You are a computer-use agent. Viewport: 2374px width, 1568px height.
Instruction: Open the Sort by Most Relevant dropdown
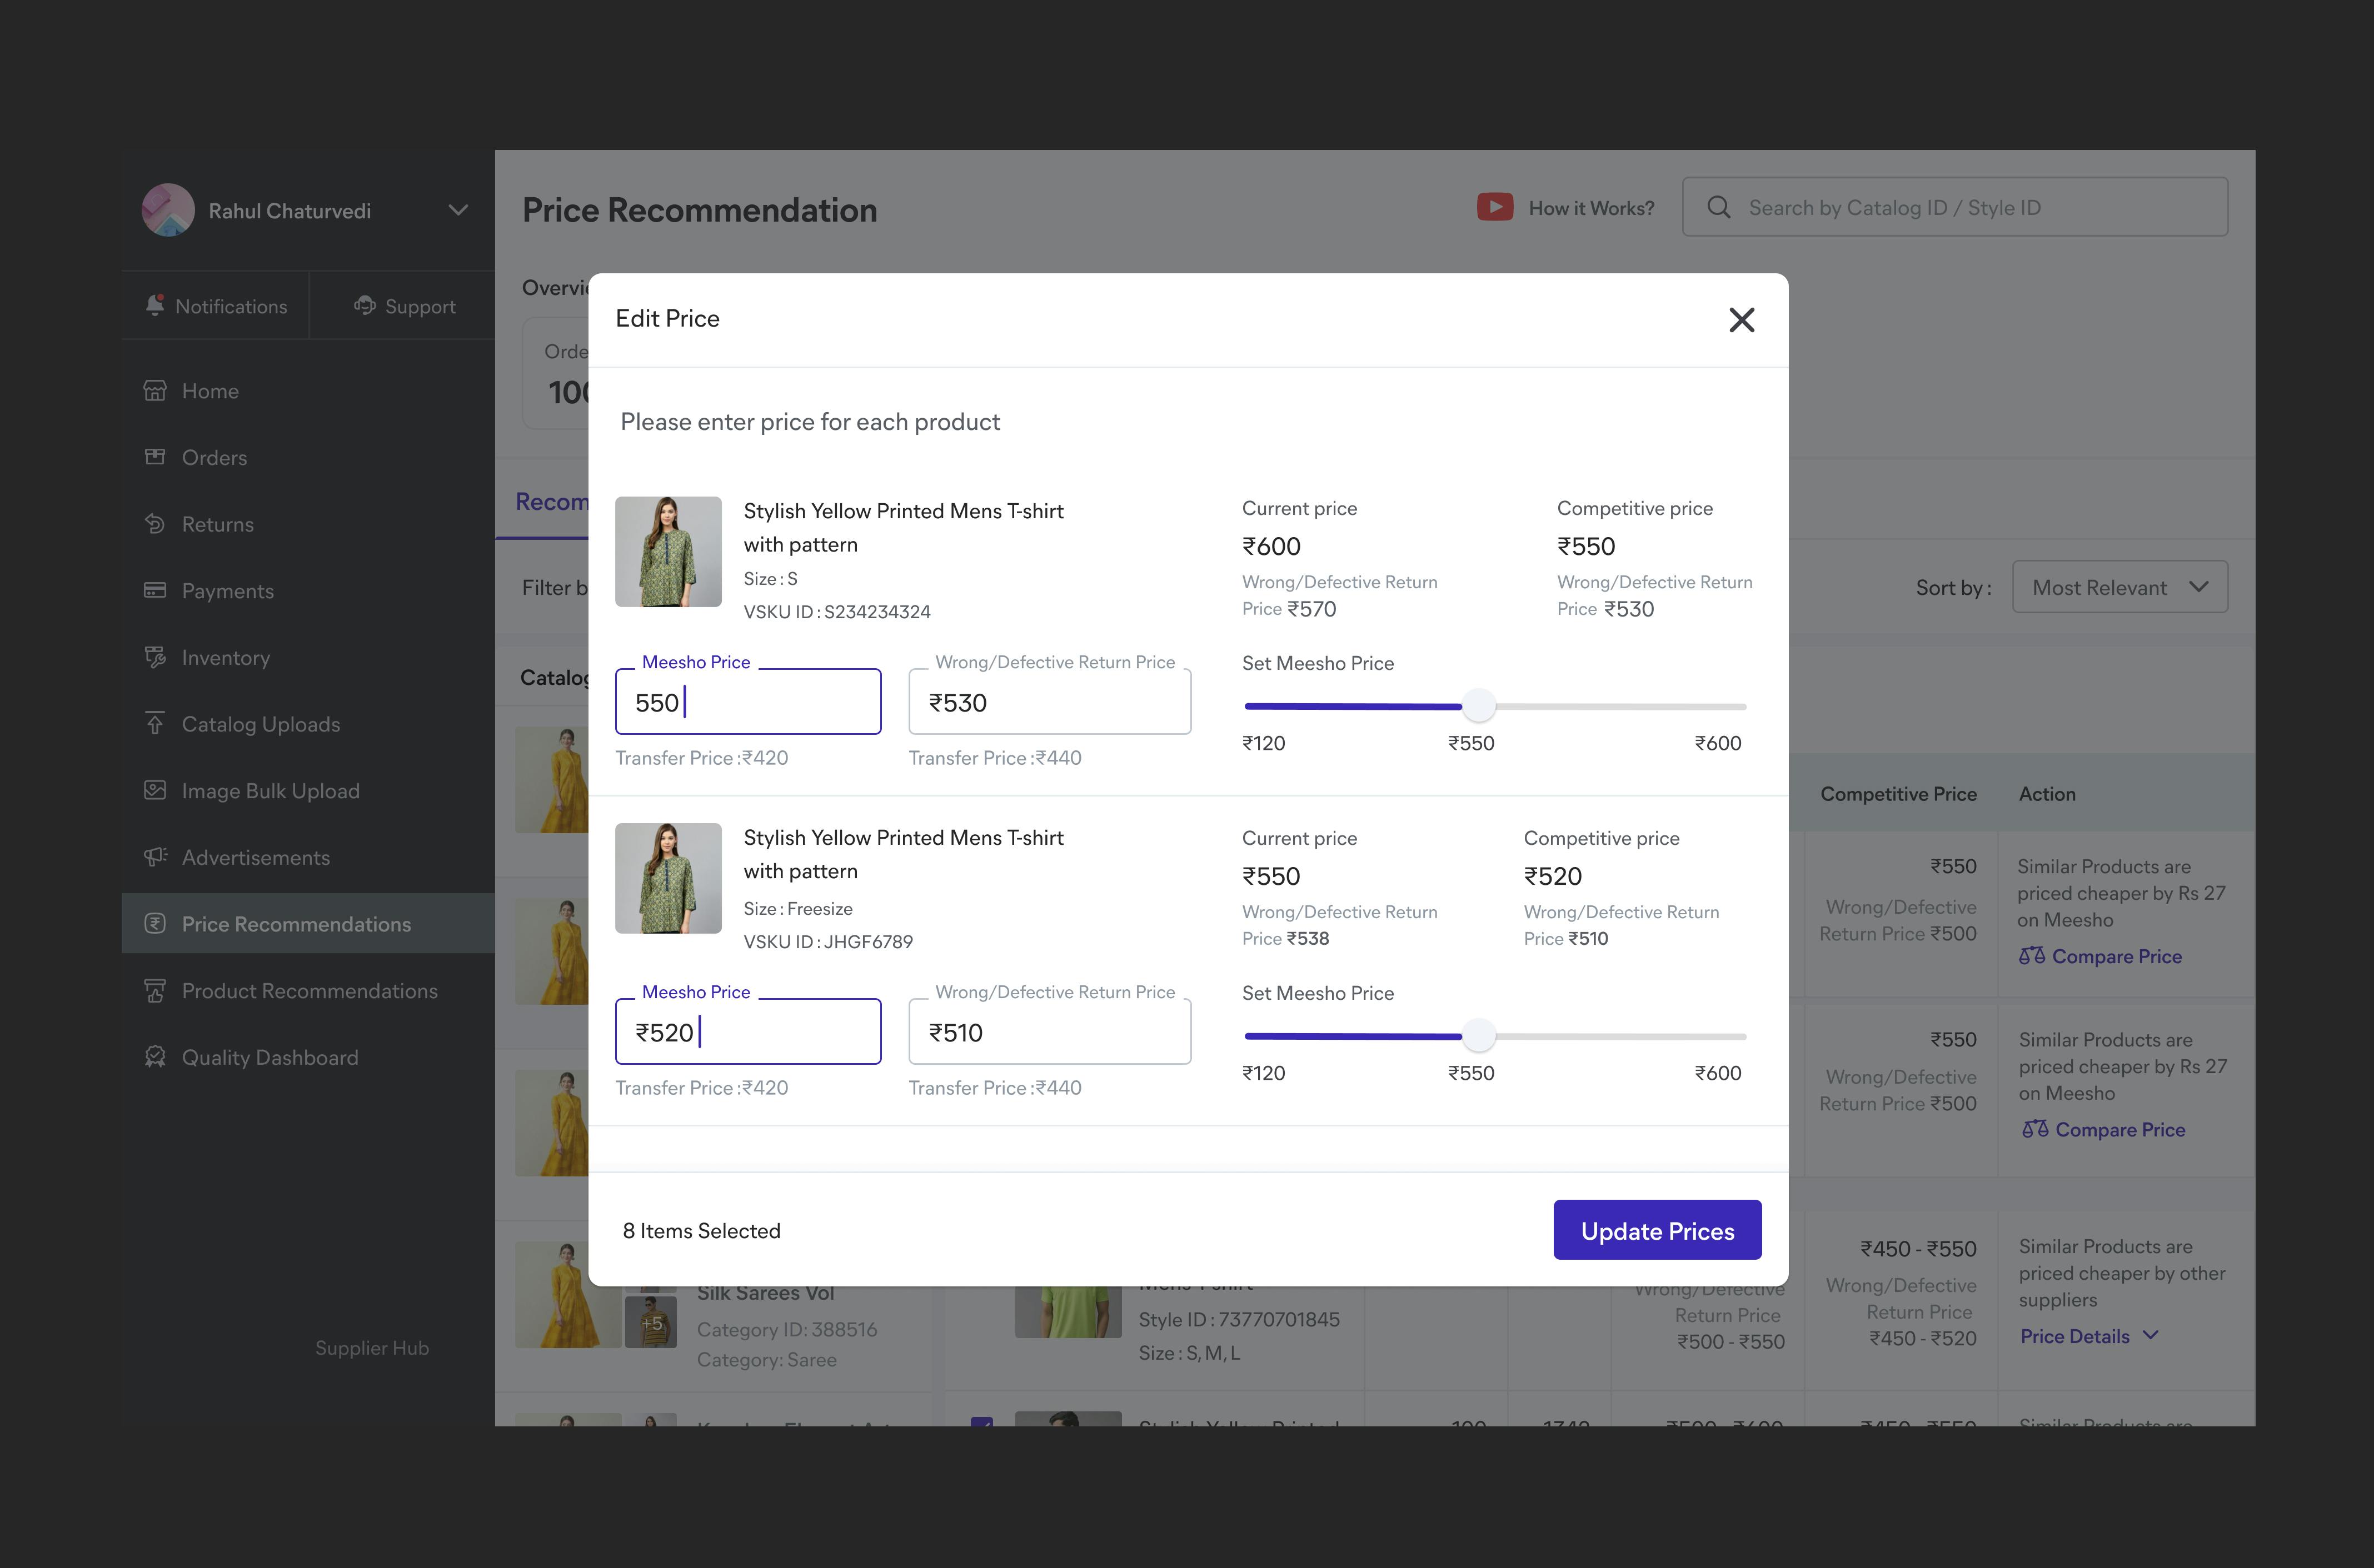click(2120, 587)
